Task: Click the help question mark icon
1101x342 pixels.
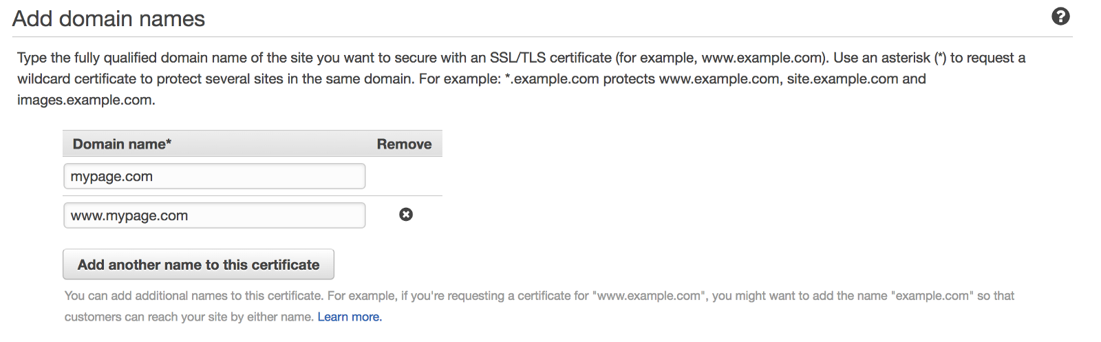Action: (1060, 17)
